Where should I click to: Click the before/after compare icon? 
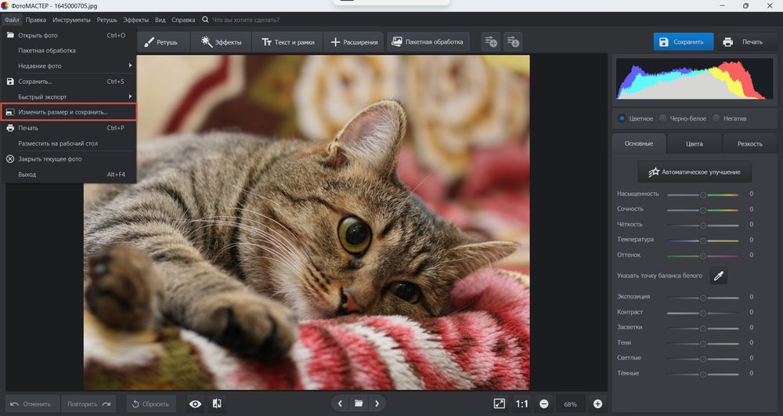tap(217, 403)
